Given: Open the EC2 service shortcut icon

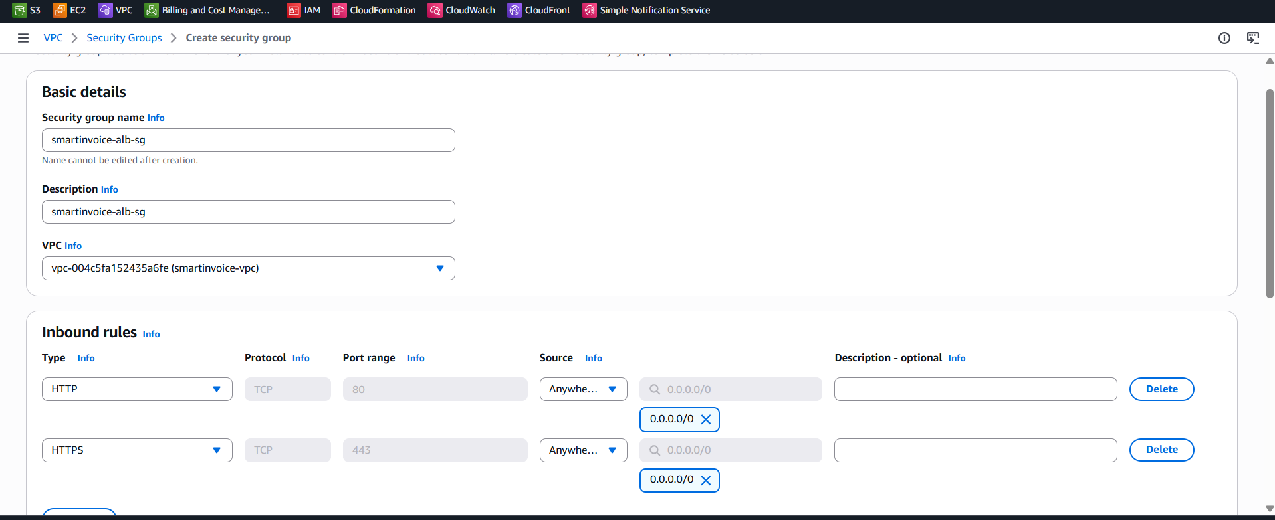Looking at the screenshot, I should click(x=60, y=10).
